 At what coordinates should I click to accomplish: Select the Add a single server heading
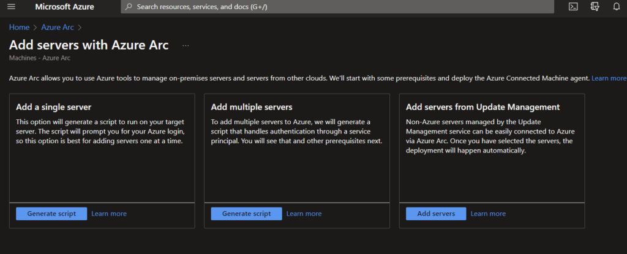tap(54, 106)
